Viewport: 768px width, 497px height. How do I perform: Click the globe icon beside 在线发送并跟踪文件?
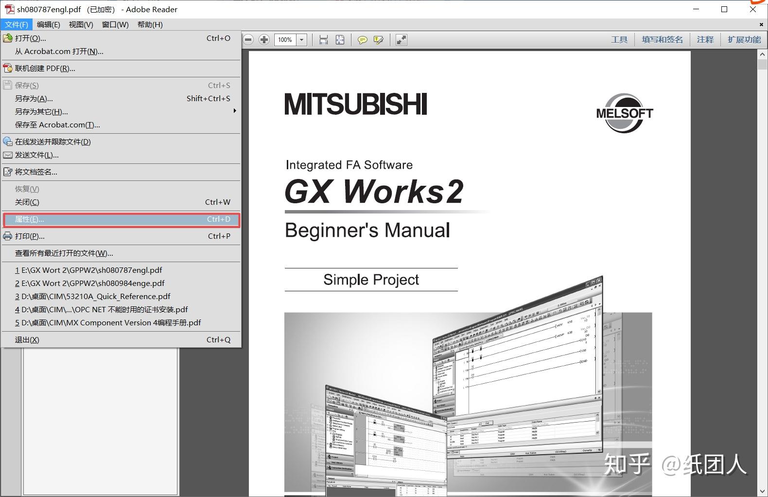coord(8,142)
